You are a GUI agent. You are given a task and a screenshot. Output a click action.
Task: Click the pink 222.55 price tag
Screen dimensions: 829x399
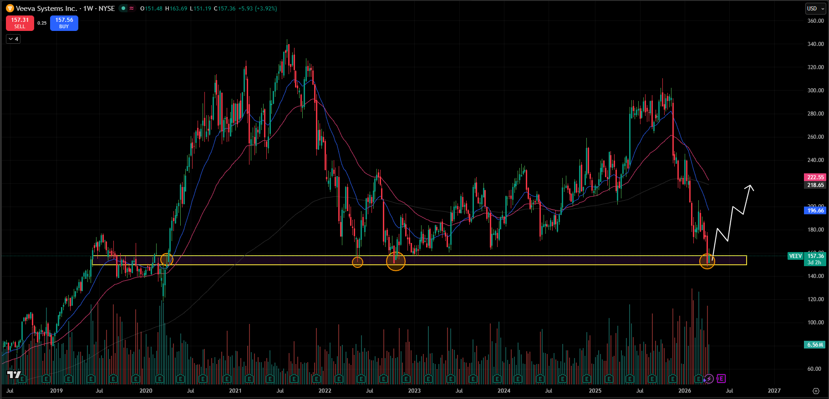[x=815, y=177]
